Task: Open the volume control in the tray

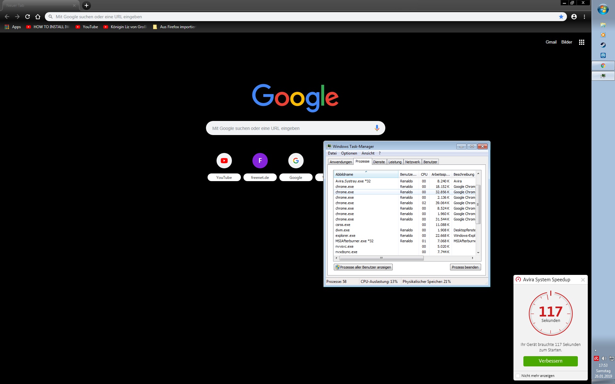Action: 604,358
